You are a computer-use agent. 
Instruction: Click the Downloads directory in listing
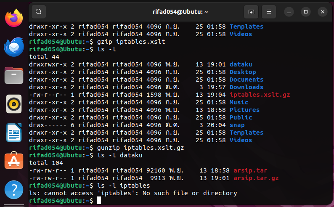[x=246, y=87]
